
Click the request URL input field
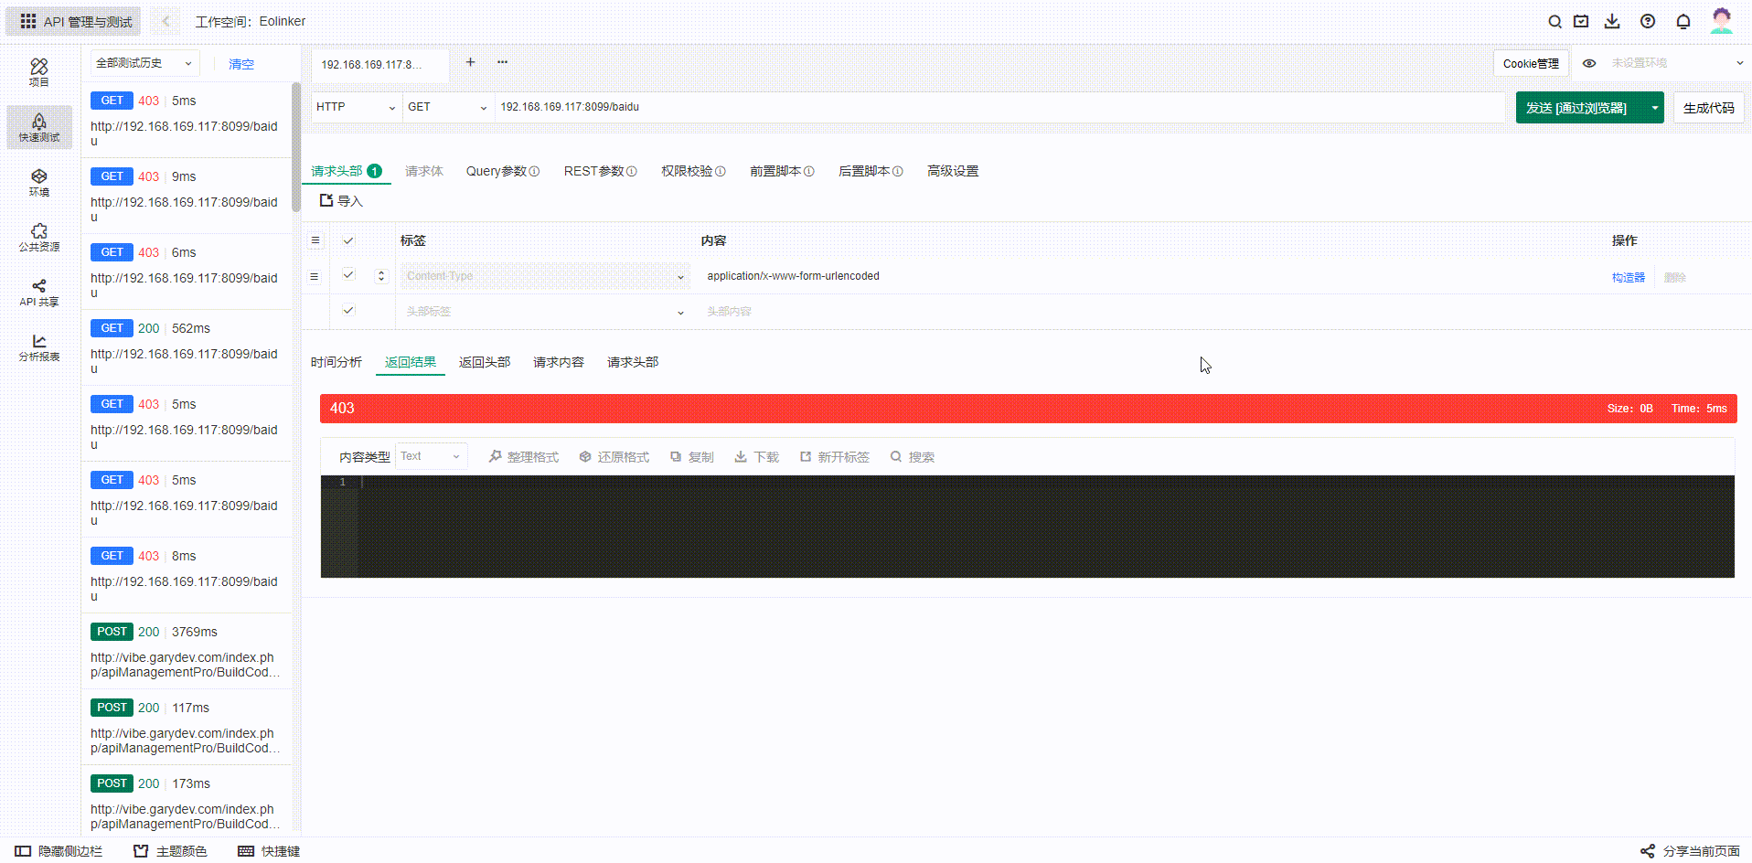(x=999, y=107)
